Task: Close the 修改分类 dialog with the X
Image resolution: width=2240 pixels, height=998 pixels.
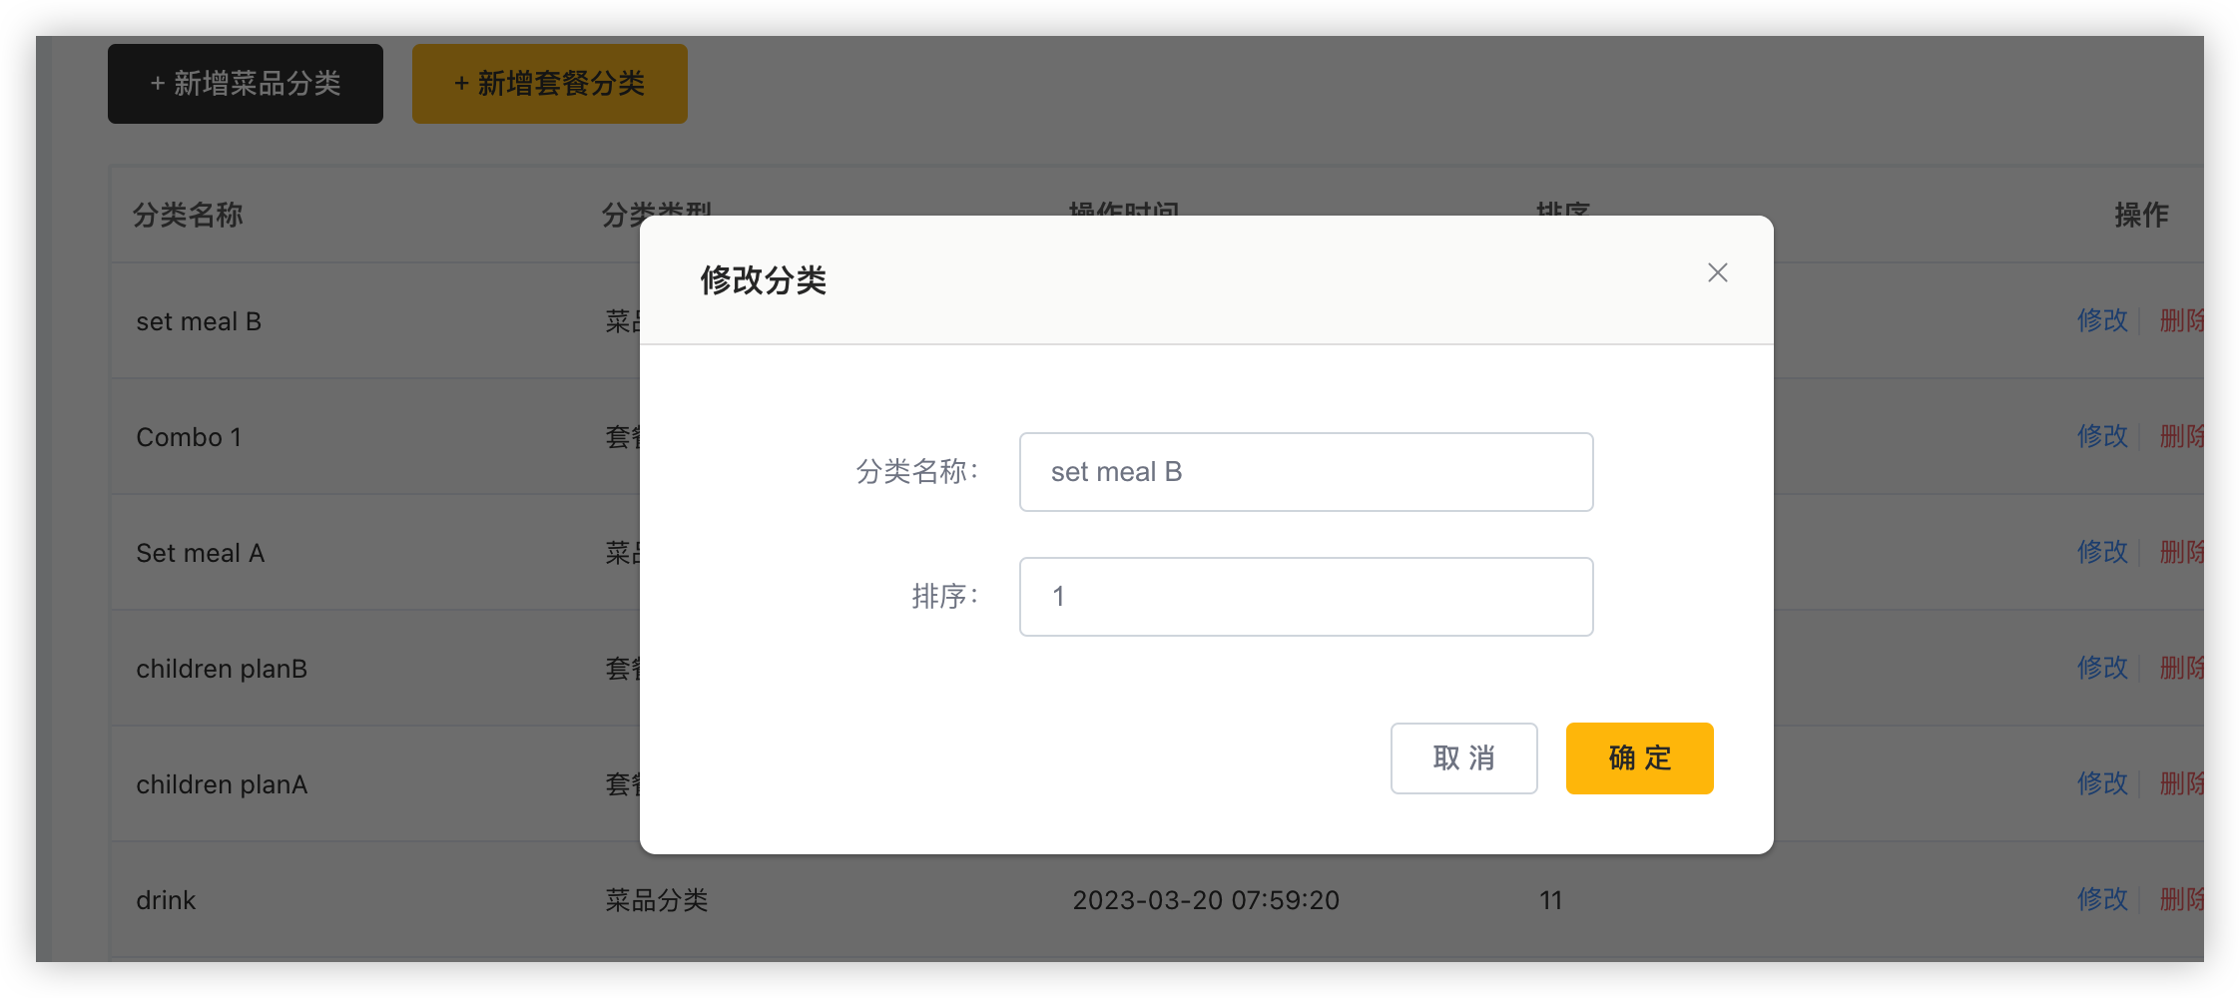Action: (x=1716, y=272)
